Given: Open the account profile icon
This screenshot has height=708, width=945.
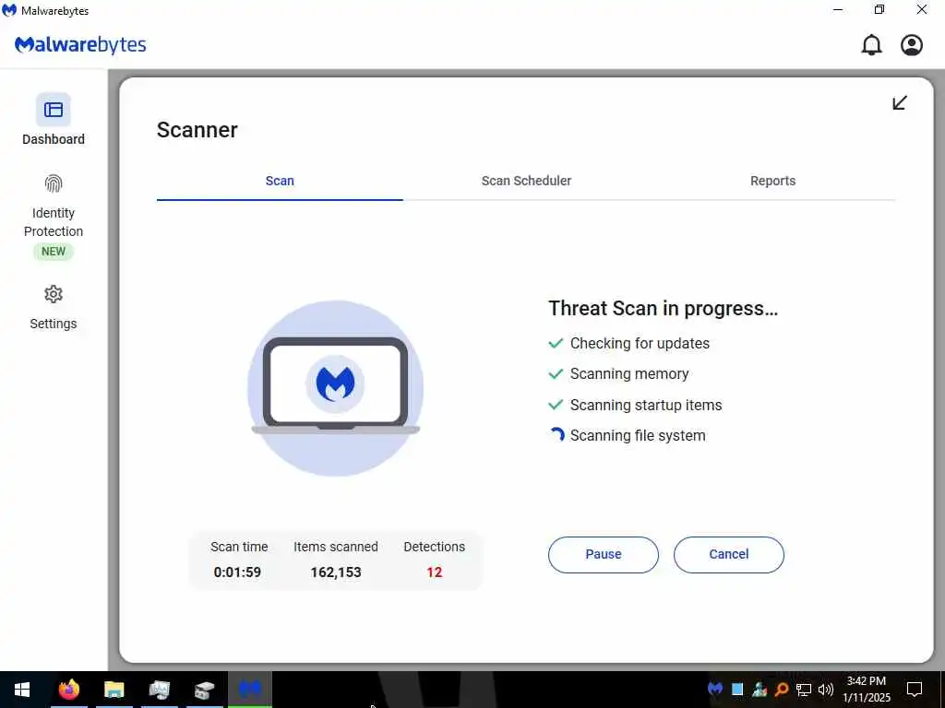Looking at the screenshot, I should (911, 45).
